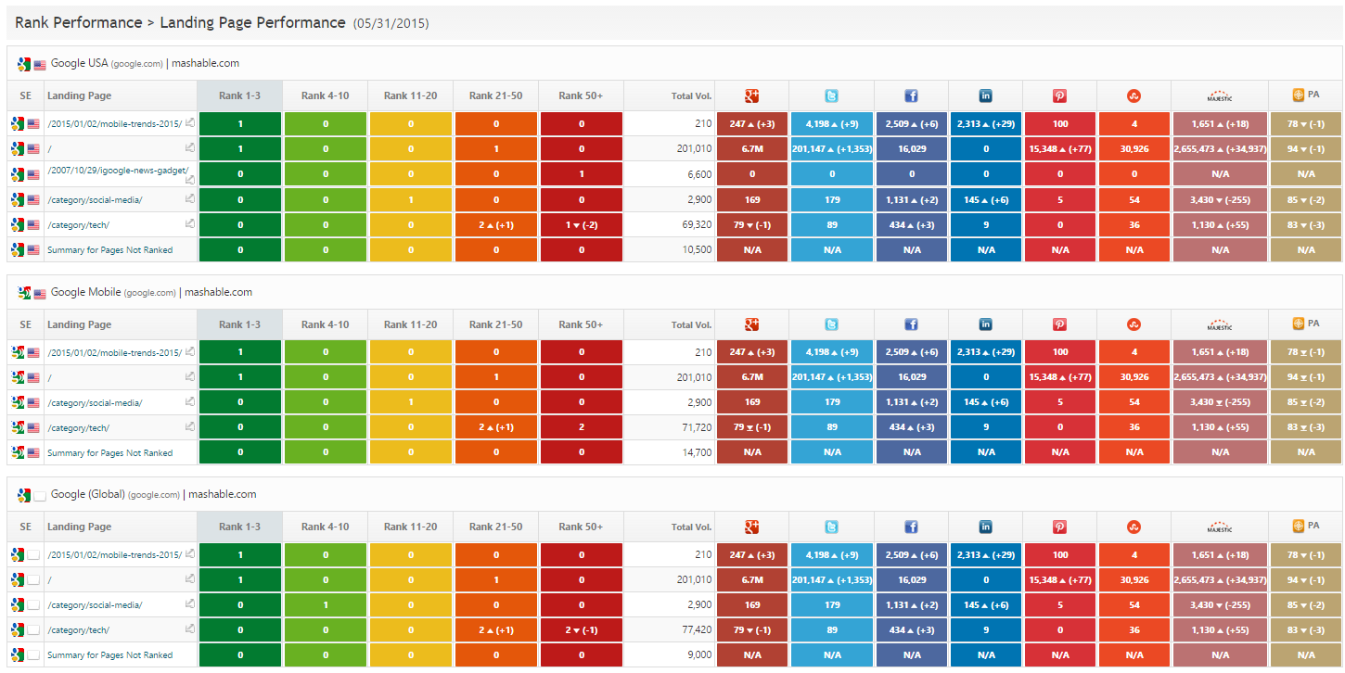
Task: Open external link icon for /category/social-media/ in Google USA
Action: pos(189,197)
